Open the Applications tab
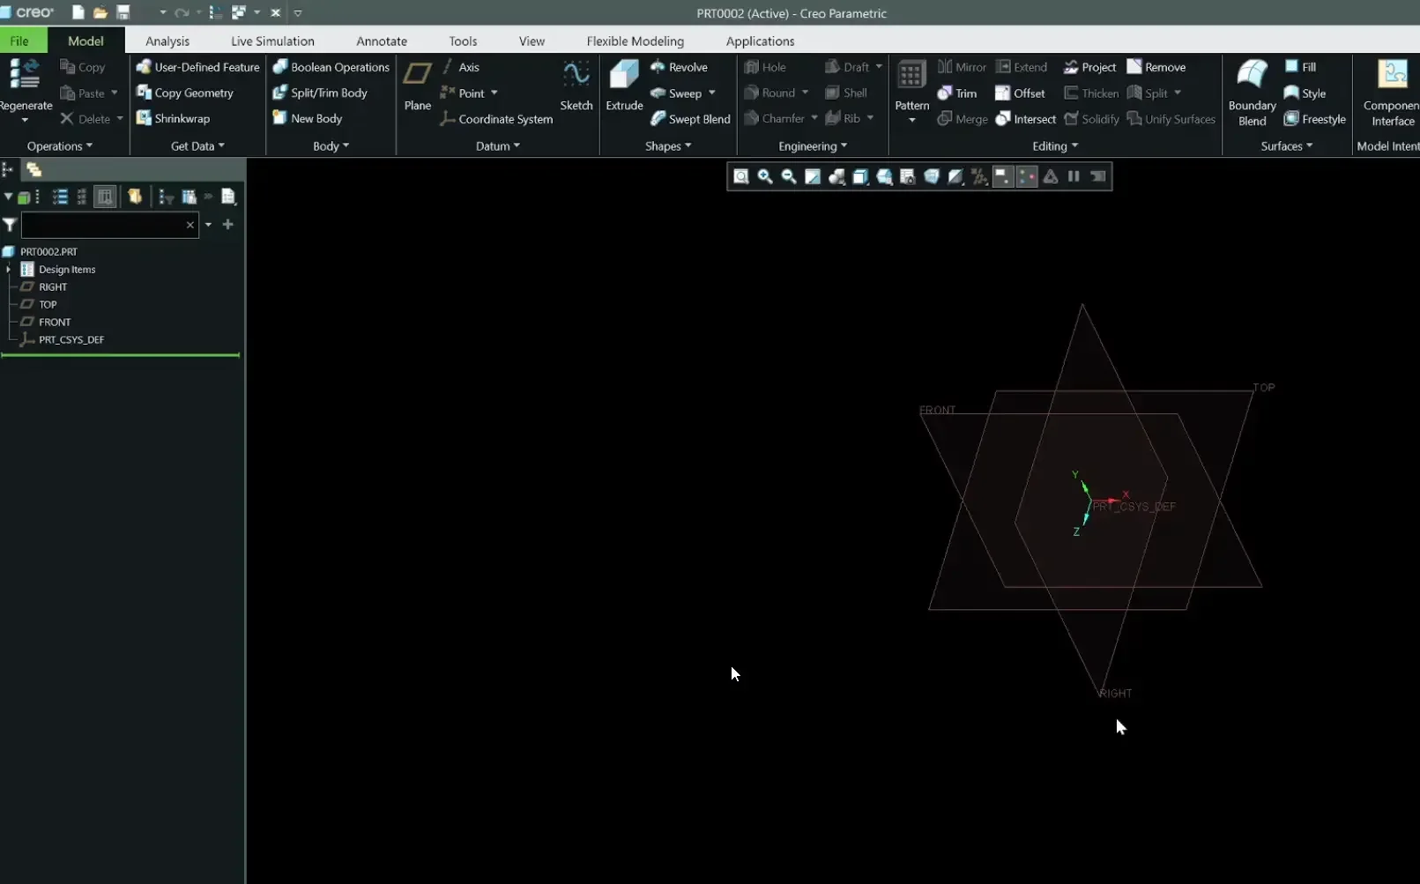The image size is (1420, 884). pyautogui.click(x=760, y=41)
